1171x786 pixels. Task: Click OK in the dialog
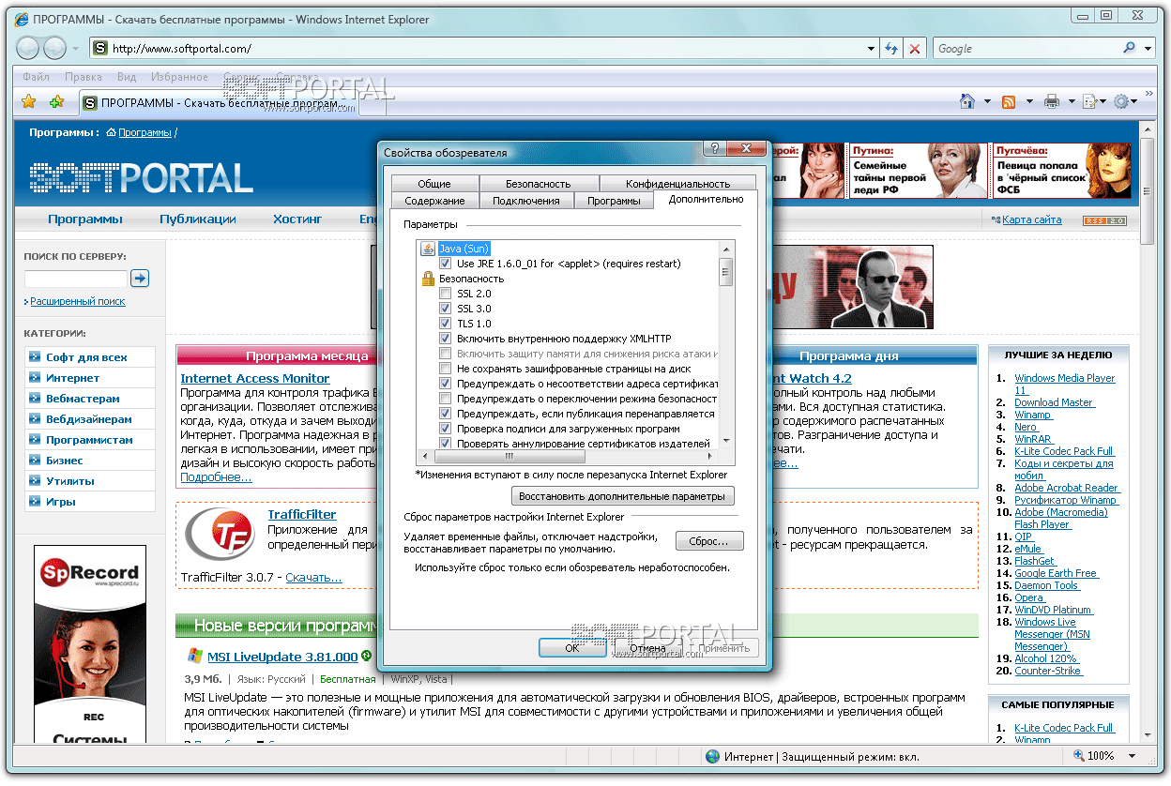[572, 648]
